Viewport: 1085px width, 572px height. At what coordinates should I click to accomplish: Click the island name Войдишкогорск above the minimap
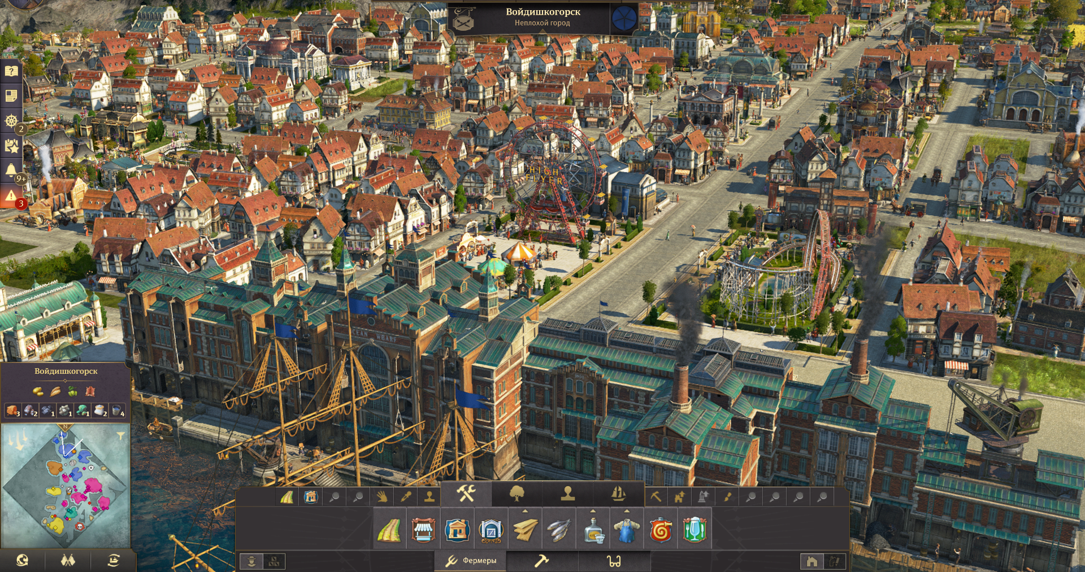[x=66, y=371]
